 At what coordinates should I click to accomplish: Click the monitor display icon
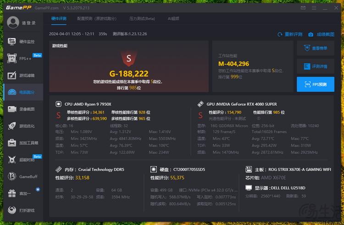pos(249,188)
